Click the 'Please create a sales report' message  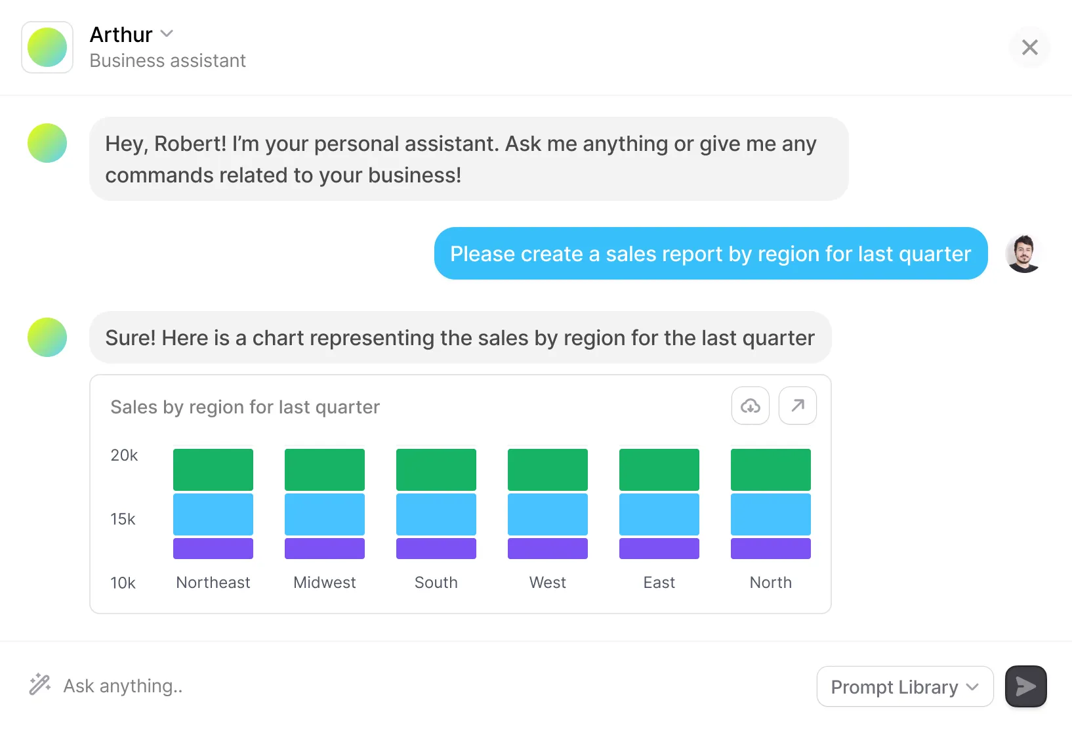[x=711, y=254]
